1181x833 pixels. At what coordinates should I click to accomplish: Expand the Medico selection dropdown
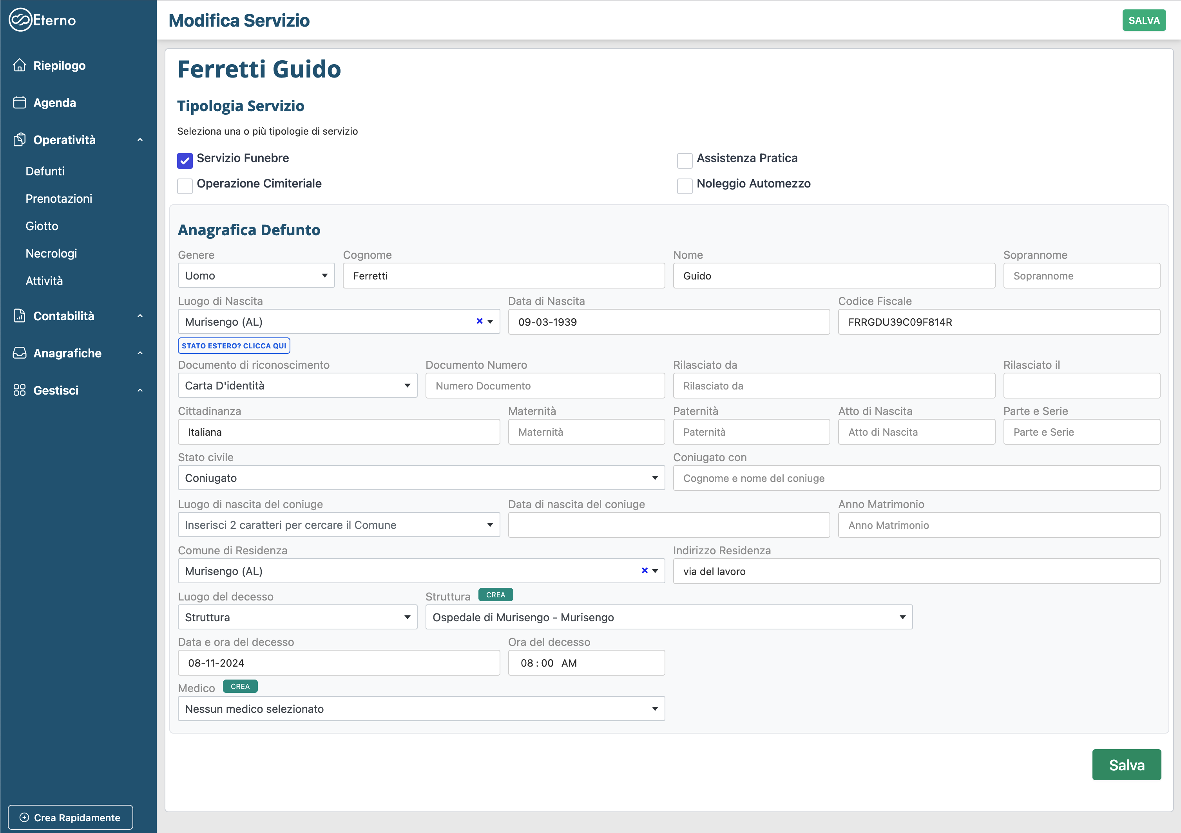click(421, 709)
